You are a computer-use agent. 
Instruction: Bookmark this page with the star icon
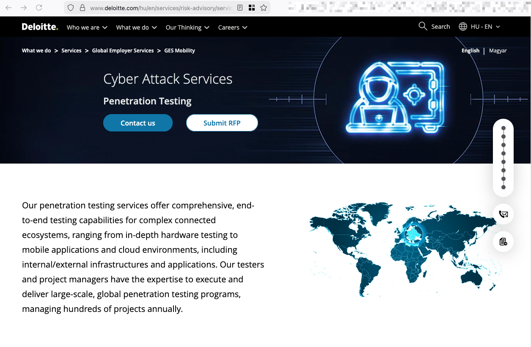click(x=264, y=8)
